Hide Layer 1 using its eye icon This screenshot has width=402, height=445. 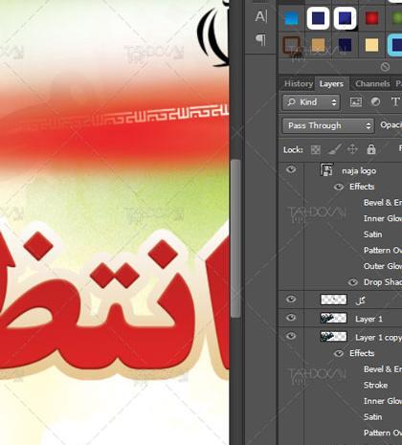tap(291, 318)
